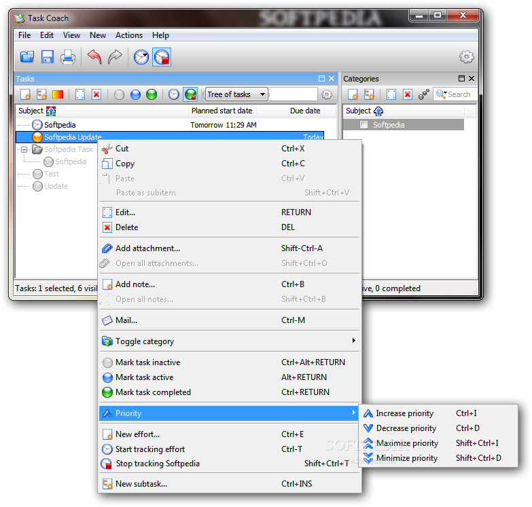Choose Mark task inactive

click(230, 362)
